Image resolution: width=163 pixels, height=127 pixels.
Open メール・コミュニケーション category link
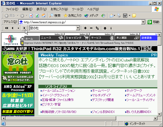click(x=58, y=91)
